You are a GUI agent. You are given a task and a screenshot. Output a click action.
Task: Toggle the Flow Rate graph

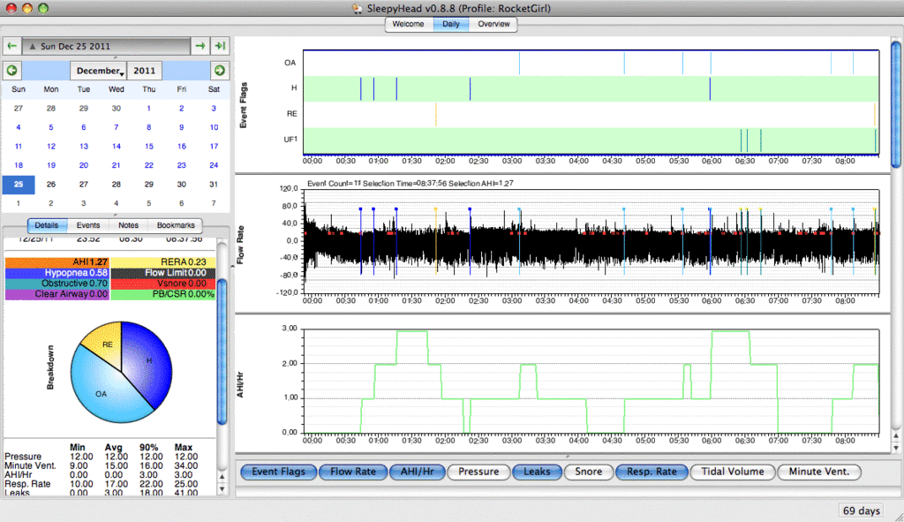[x=353, y=472]
